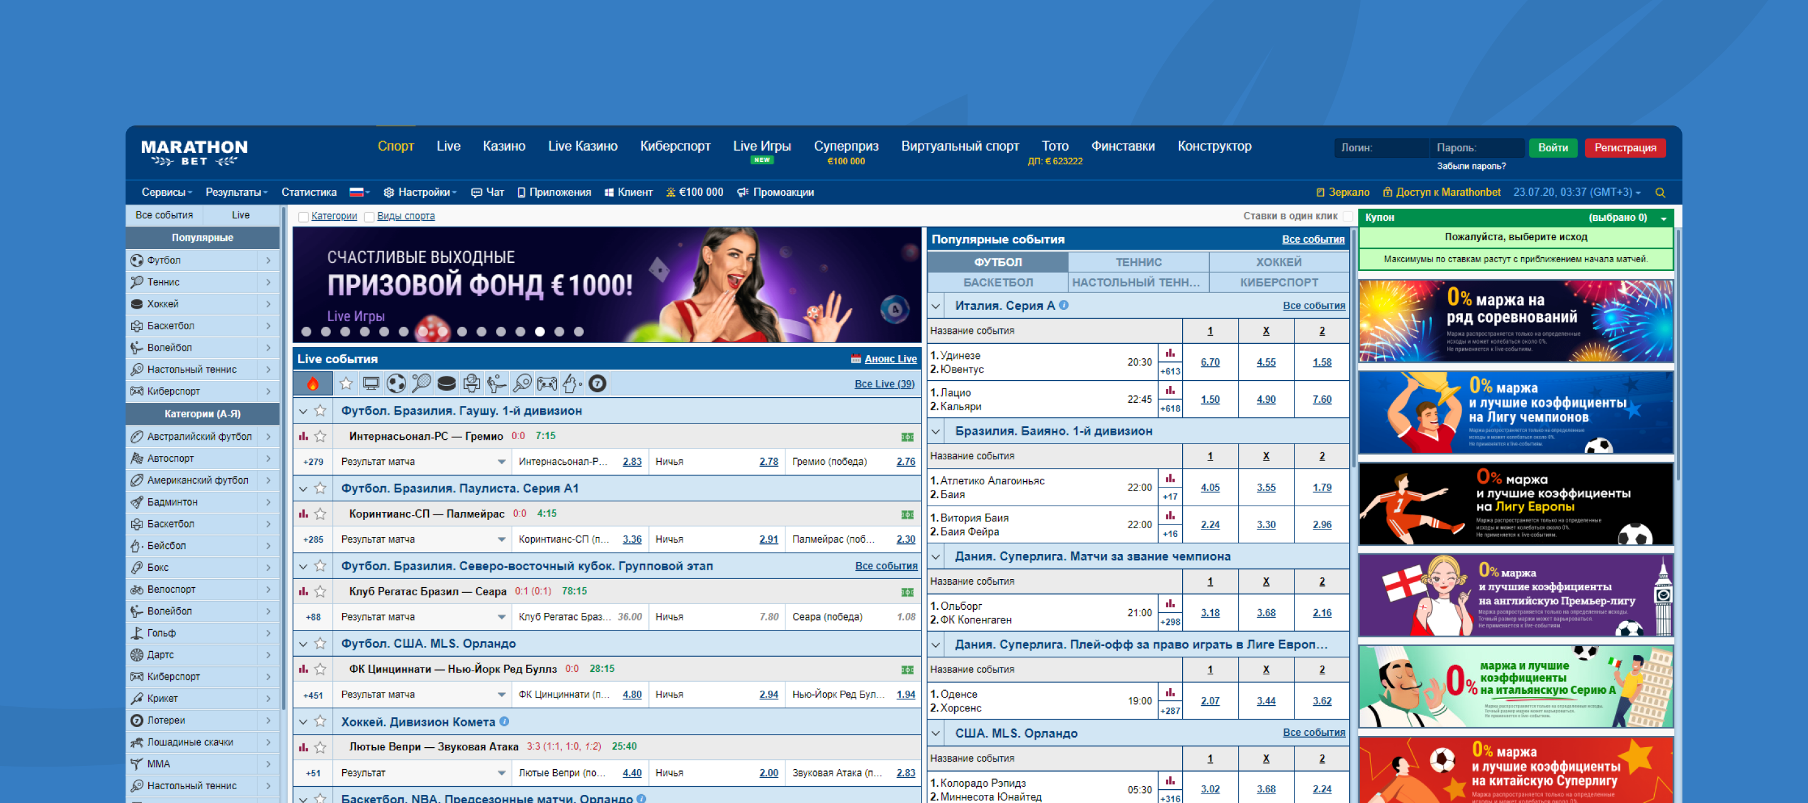
Task: Open the Сервисы dropdown menu
Action: point(166,192)
